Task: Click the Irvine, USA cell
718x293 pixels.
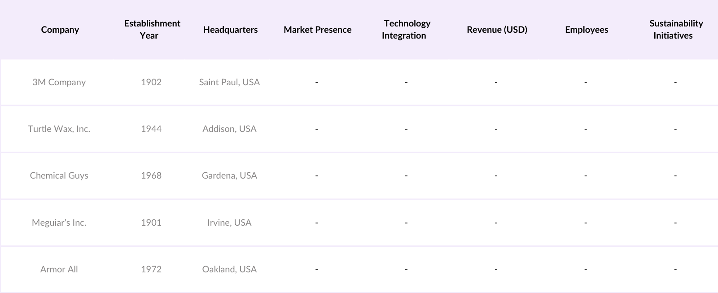Action: (229, 223)
